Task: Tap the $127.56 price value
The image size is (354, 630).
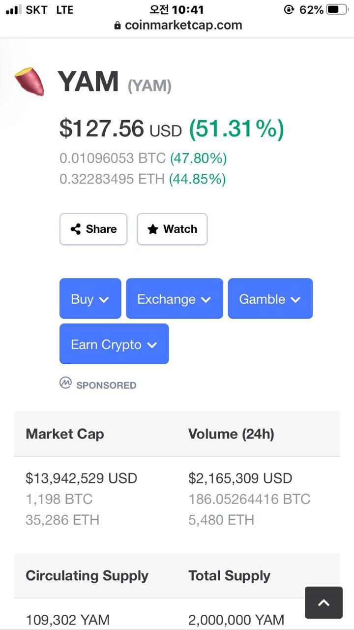Action: click(101, 128)
